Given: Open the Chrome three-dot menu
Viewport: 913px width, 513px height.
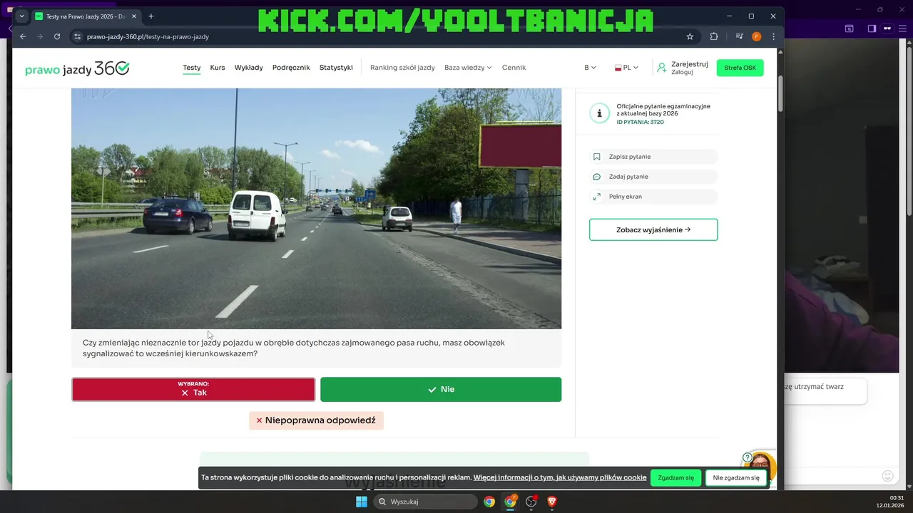Looking at the screenshot, I should point(774,36).
